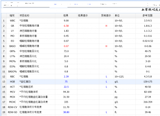Click the 缩写 column header
This screenshot has height=116, width=160.
(x=12, y=15)
